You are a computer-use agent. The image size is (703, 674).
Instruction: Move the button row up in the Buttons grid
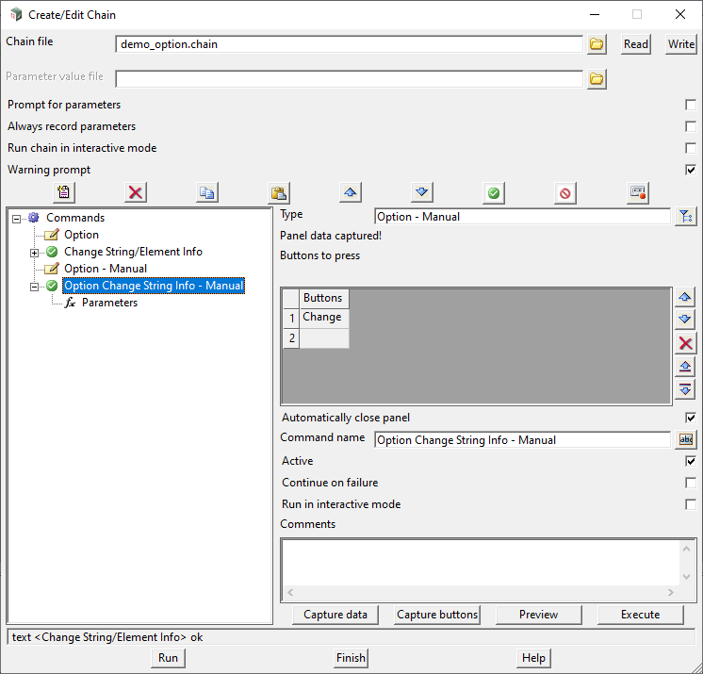(x=685, y=297)
